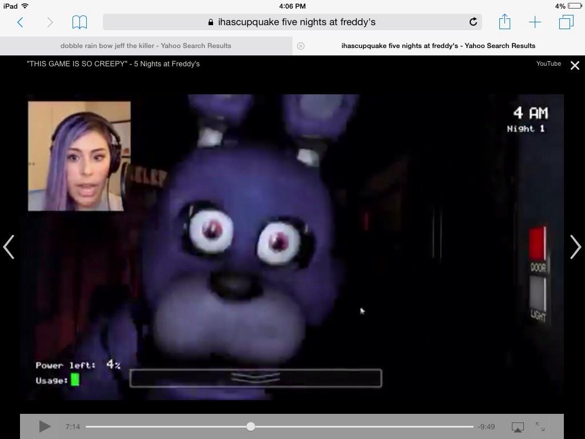
Task: Click the "Power left: 4%" readout
Action: tap(78, 365)
